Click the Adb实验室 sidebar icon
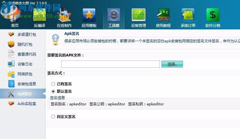Image resolution: width=240 pixels, height=139 pixels. pos(11,103)
